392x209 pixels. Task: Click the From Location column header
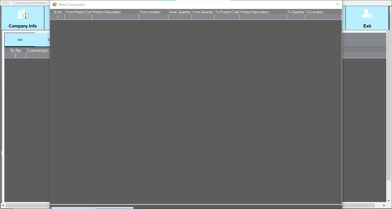[154, 12]
